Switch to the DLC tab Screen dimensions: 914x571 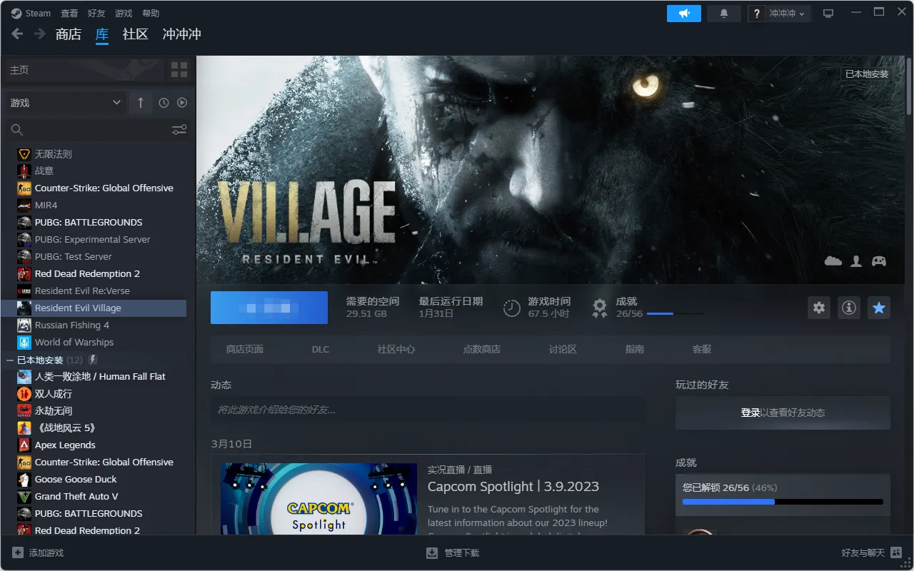(321, 349)
